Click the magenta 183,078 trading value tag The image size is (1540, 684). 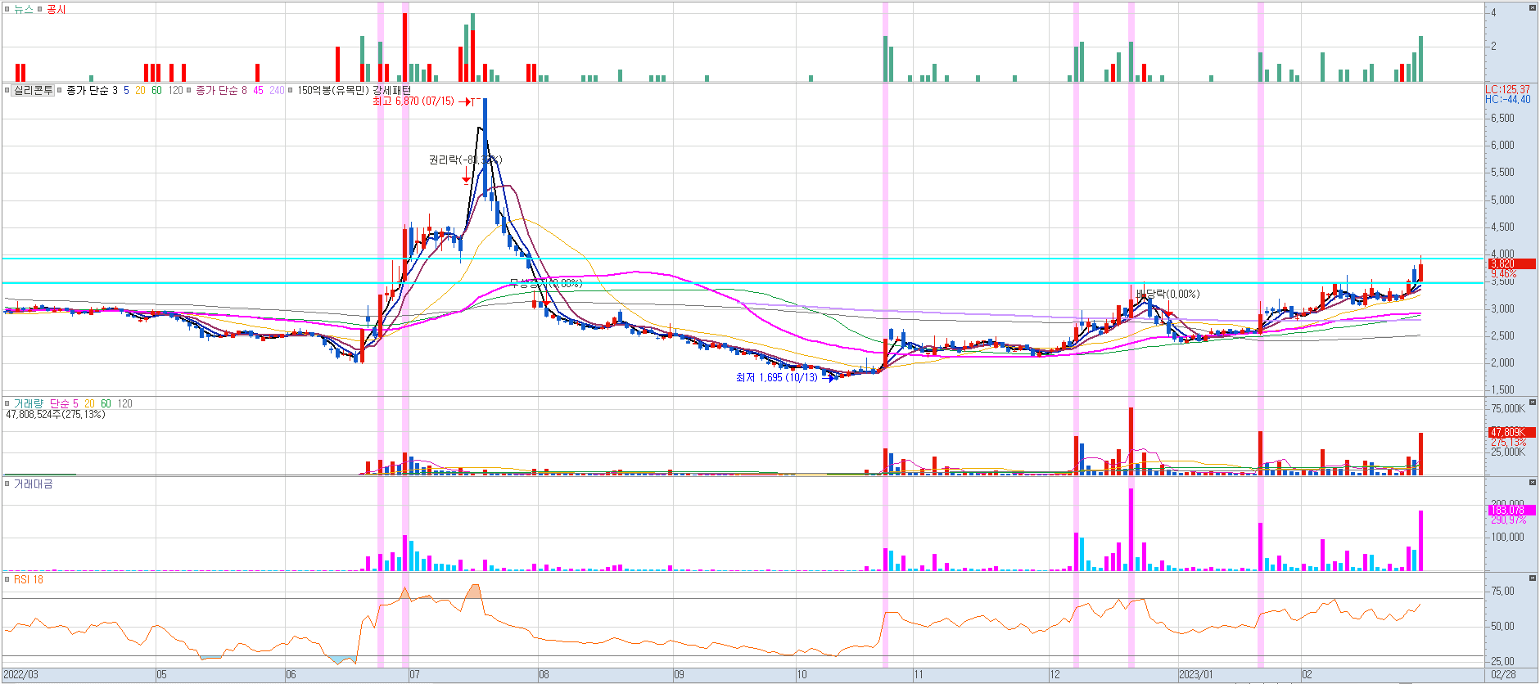(1511, 510)
